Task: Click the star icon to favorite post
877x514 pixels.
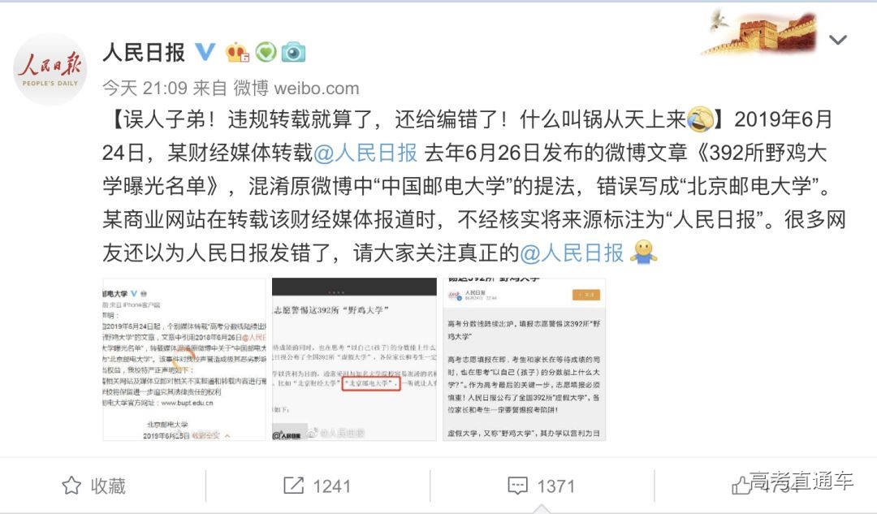Action: (x=71, y=486)
